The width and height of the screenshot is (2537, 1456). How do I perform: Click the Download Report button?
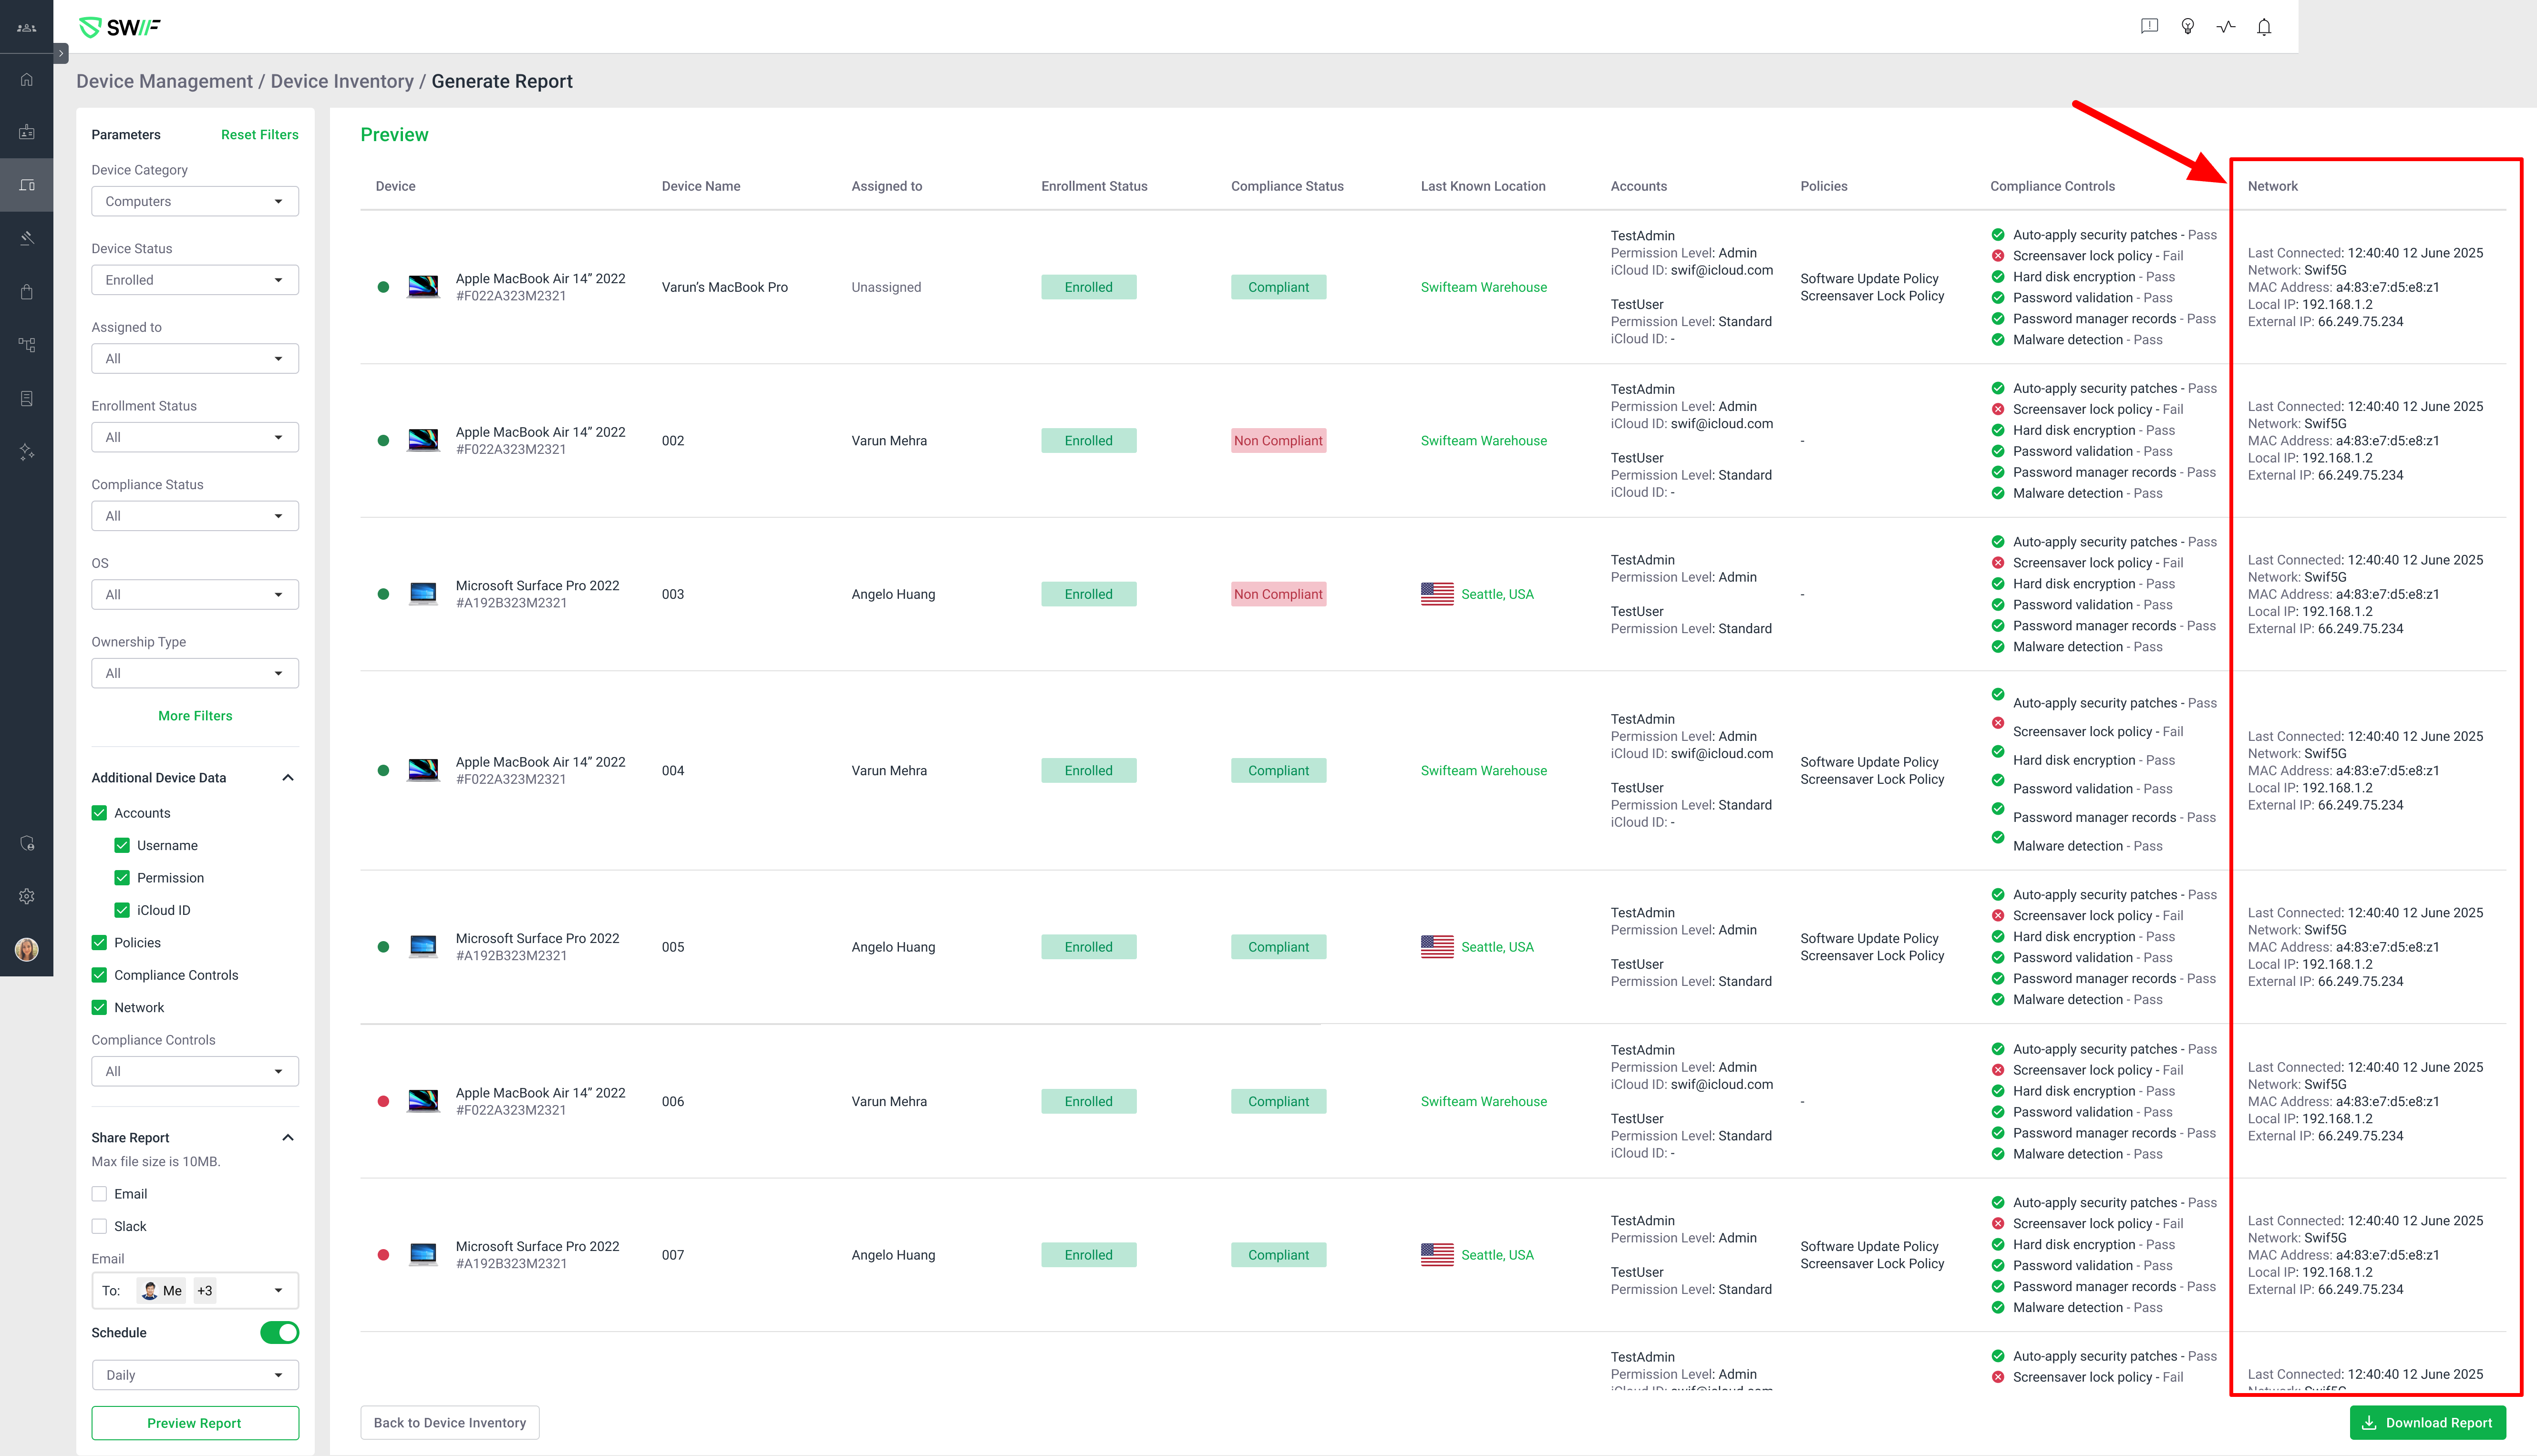(x=2428, y=1424)
